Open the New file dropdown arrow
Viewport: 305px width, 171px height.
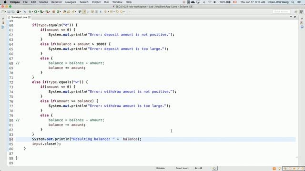coord(6,12)
